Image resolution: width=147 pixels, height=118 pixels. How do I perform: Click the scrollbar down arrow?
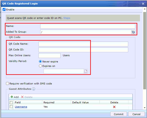click(144, 108)
